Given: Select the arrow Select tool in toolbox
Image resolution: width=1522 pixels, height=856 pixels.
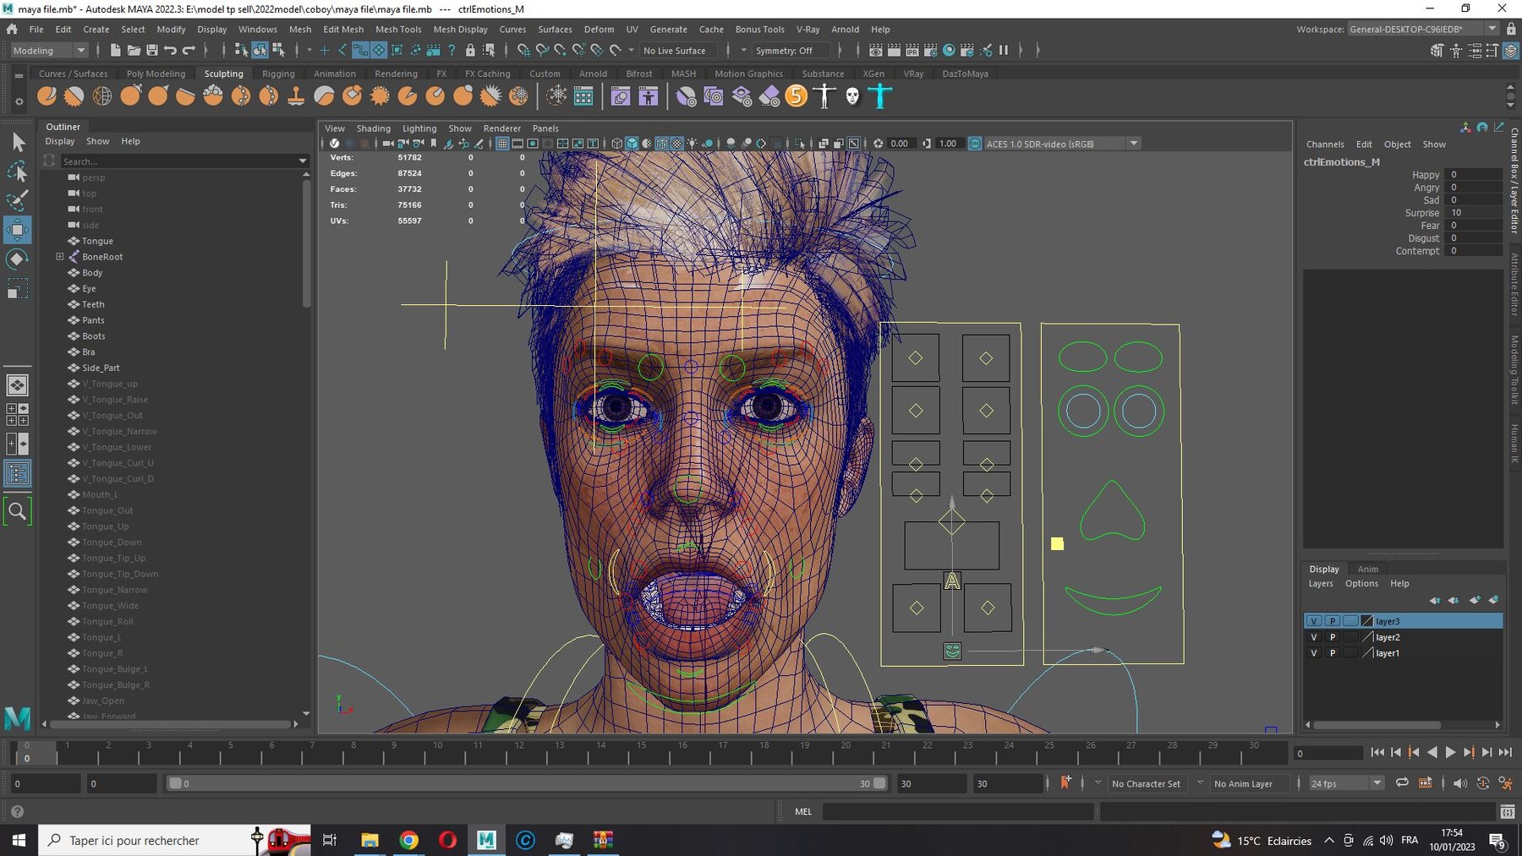Looking at the screenshot, I should 18,142.
